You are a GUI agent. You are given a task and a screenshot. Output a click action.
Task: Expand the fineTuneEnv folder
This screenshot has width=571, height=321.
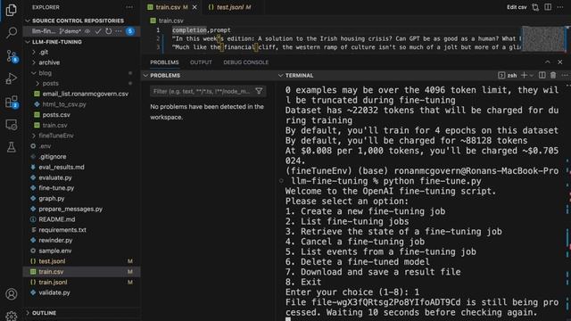pos(34,136)
